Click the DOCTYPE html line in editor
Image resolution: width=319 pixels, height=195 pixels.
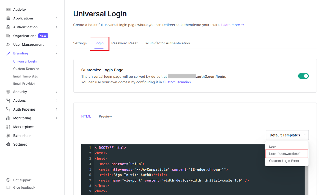pos(111,147)
